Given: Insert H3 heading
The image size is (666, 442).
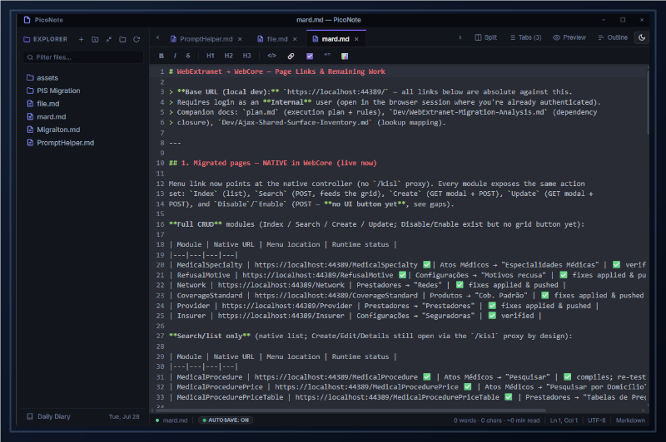Looking at the screenshot, I should pyautogui.click(x=246, y=56).
